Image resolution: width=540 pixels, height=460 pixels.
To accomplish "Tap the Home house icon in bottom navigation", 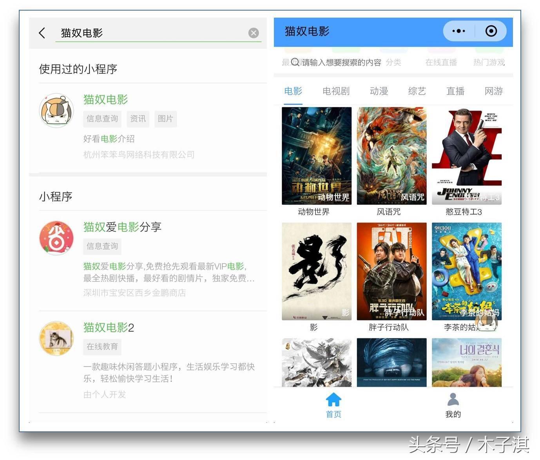I will click(x=333, y=400).
